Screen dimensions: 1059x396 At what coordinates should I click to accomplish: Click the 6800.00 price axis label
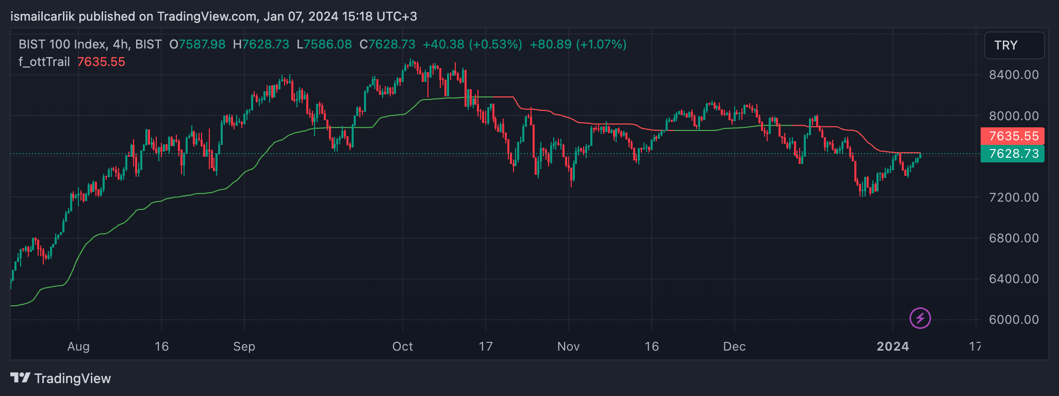click(1014, 238)
